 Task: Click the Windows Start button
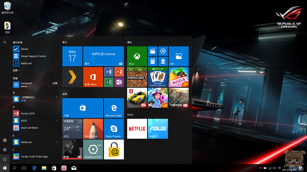[5, 168]
